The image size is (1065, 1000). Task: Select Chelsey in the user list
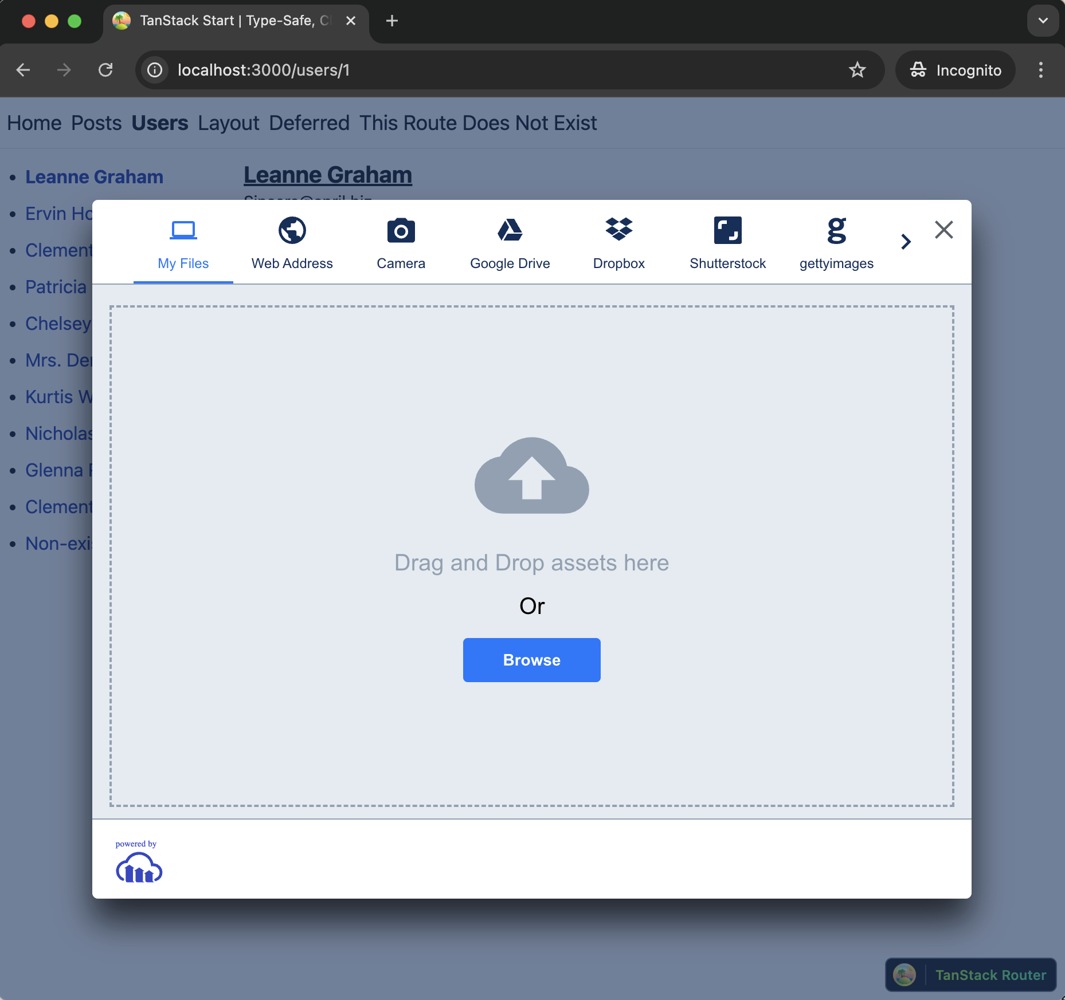58,324
